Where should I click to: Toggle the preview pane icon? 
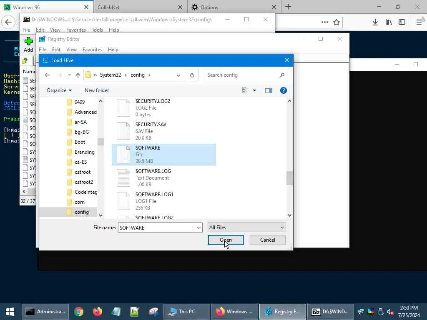coord(269,90)
